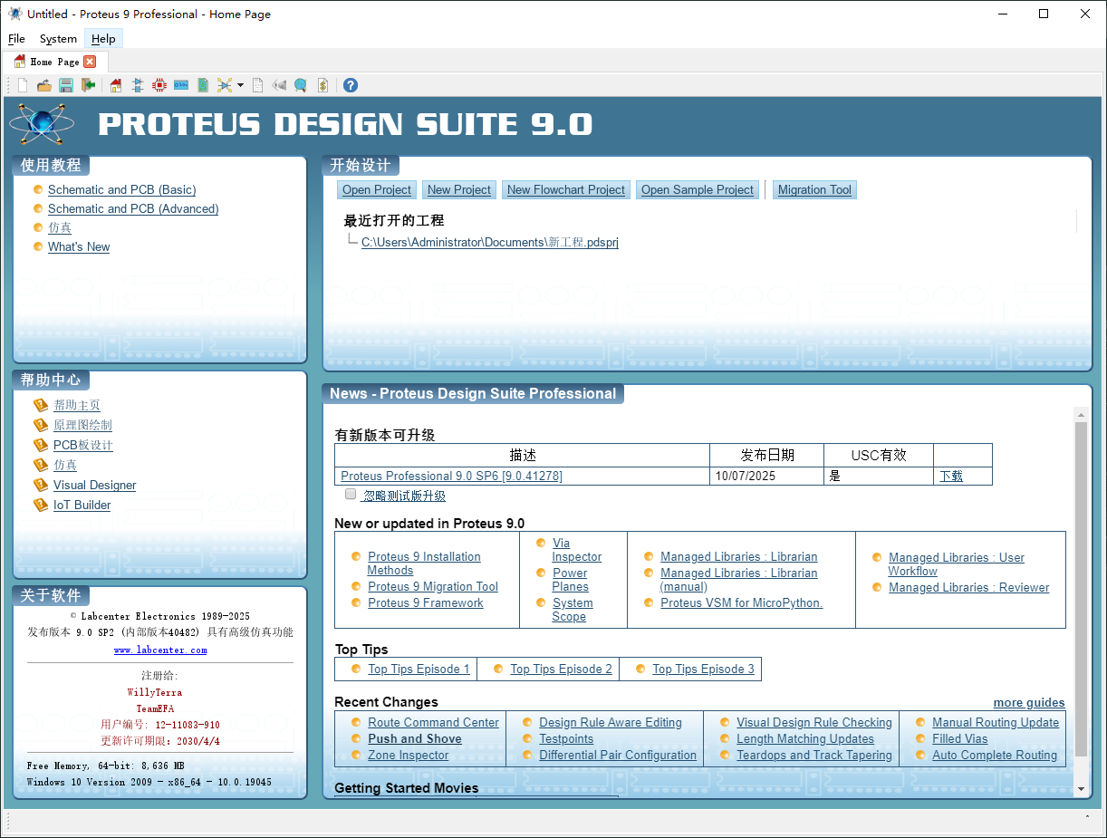Screen dimensions: 1107x838
Task: Expand the dropdown arrow beside Design Explorer icon
Action: click(x=240, y=85)
